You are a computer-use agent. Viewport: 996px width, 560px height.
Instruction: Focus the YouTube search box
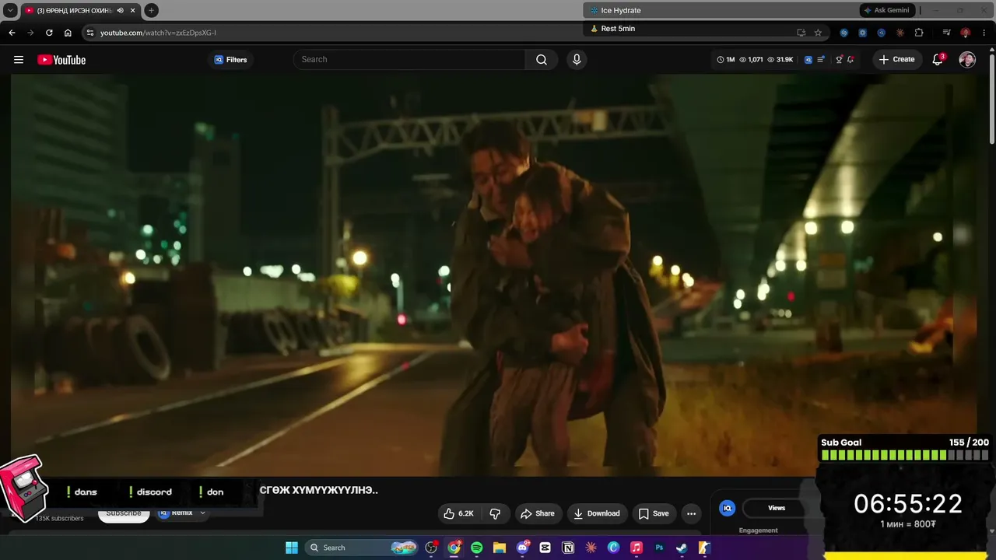[x=409, y=59]
